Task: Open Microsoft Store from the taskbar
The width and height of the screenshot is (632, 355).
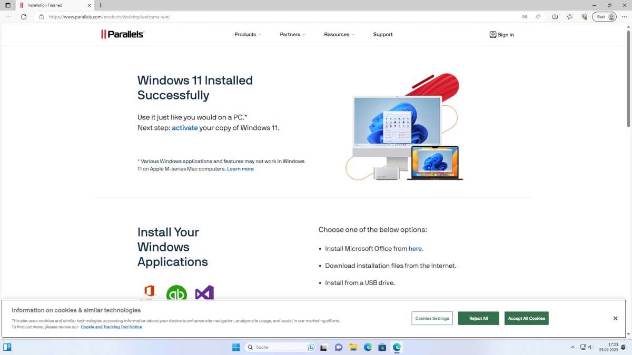Action: point(382,347)
